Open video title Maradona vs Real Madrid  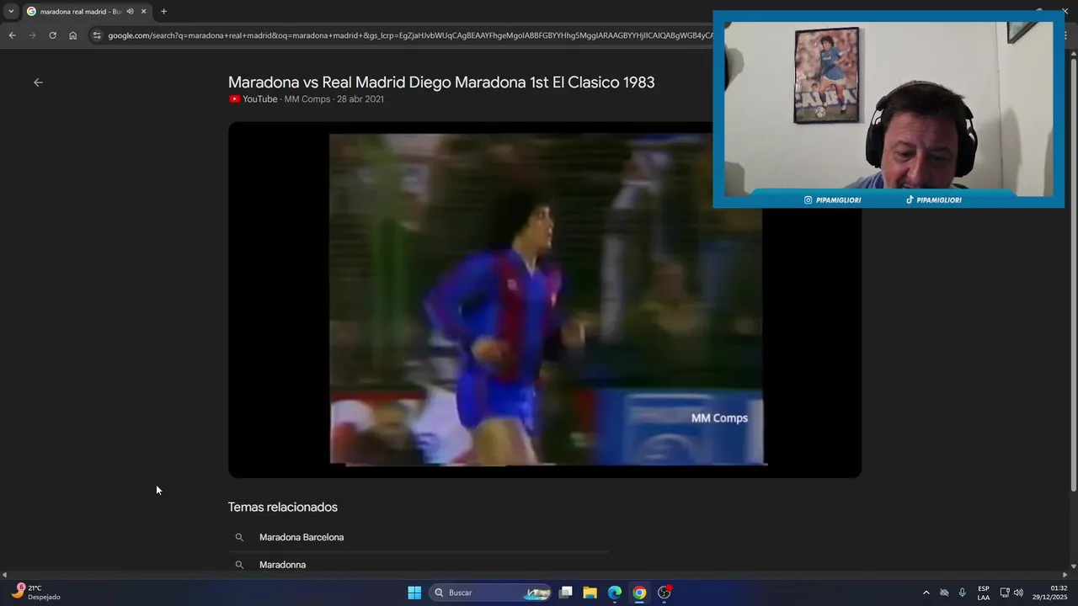[x=441, y=82]
